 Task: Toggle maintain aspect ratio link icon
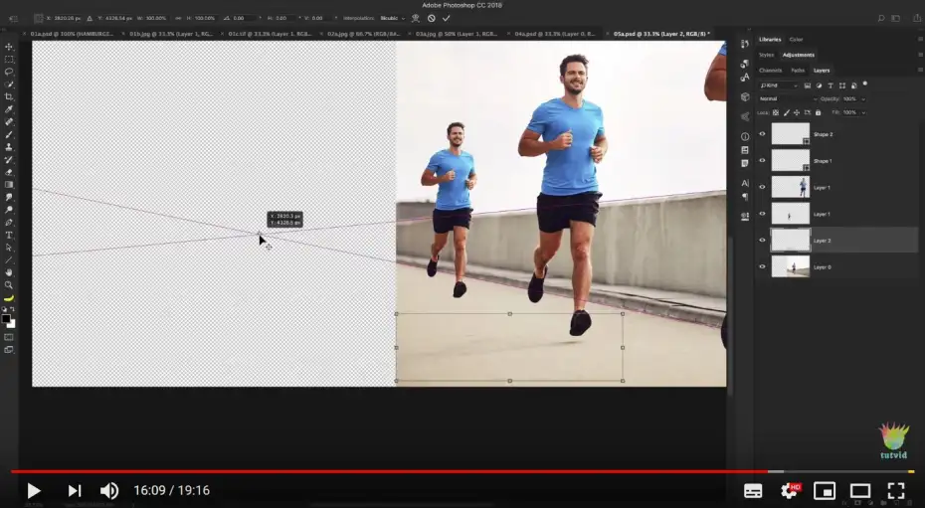point(178,18)
